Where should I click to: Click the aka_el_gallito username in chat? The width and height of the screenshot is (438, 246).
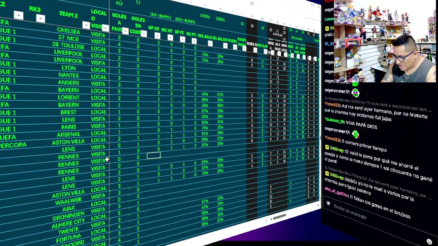click(x=336, y=191)
